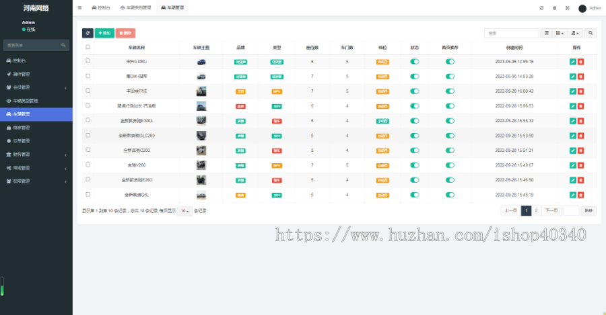This screenshot has height=315, width=606.
Task: Open the page size dropdown showing 10
Action: pyautogui.click(x=184, y=211)
